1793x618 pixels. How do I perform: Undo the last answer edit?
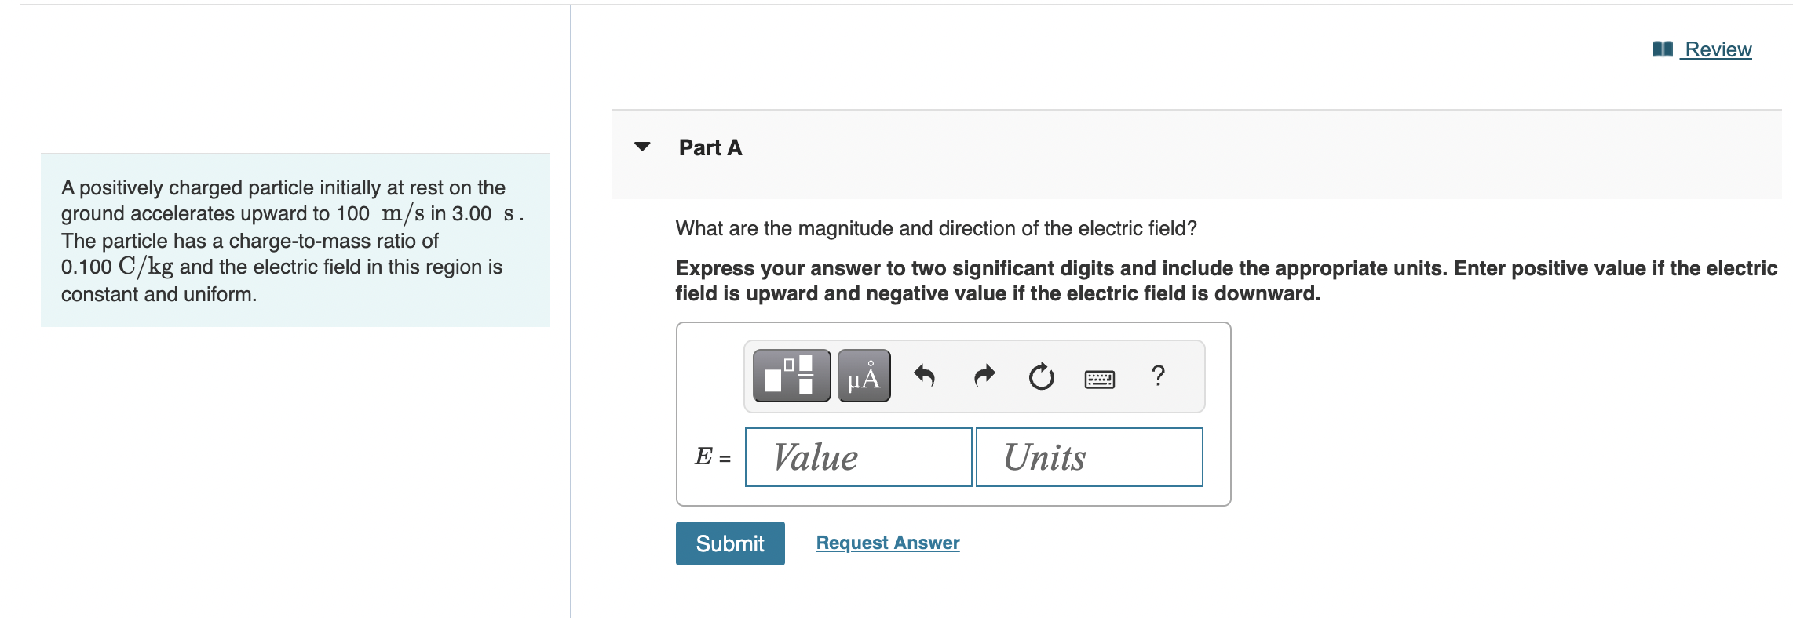point(925,376)
